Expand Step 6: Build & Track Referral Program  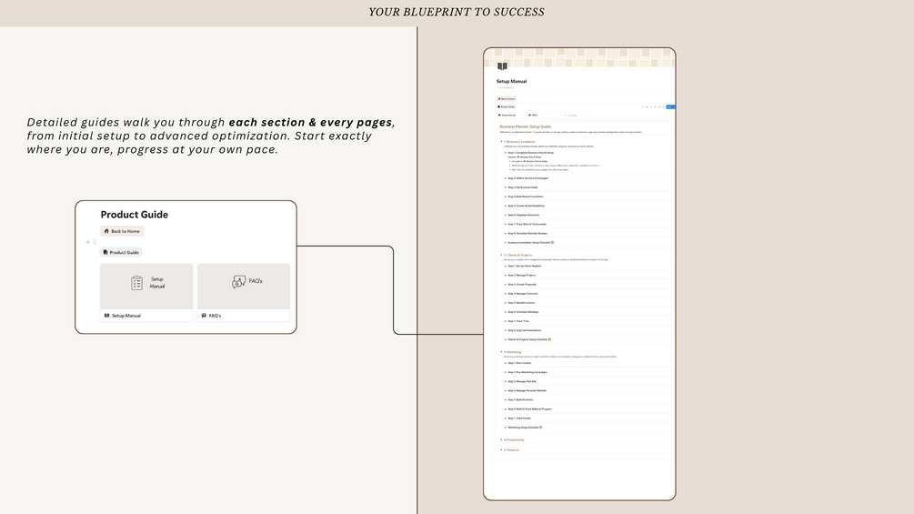(x=506, y=409)
